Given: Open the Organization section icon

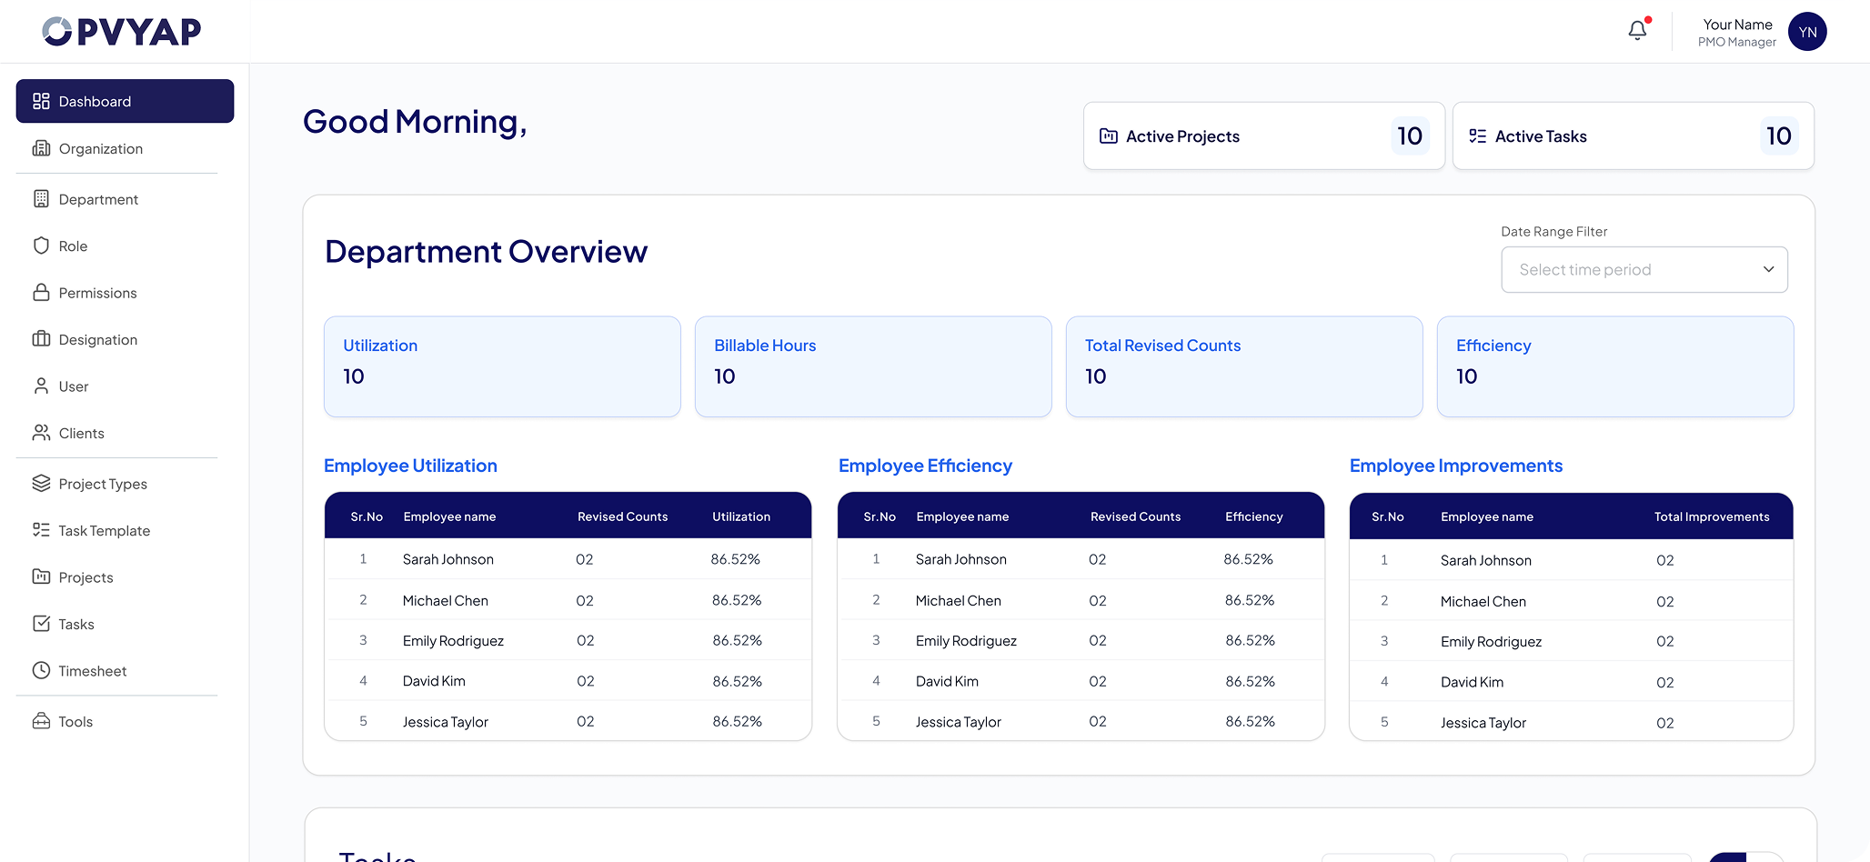Looking at the screenshot, I should 41,148.
